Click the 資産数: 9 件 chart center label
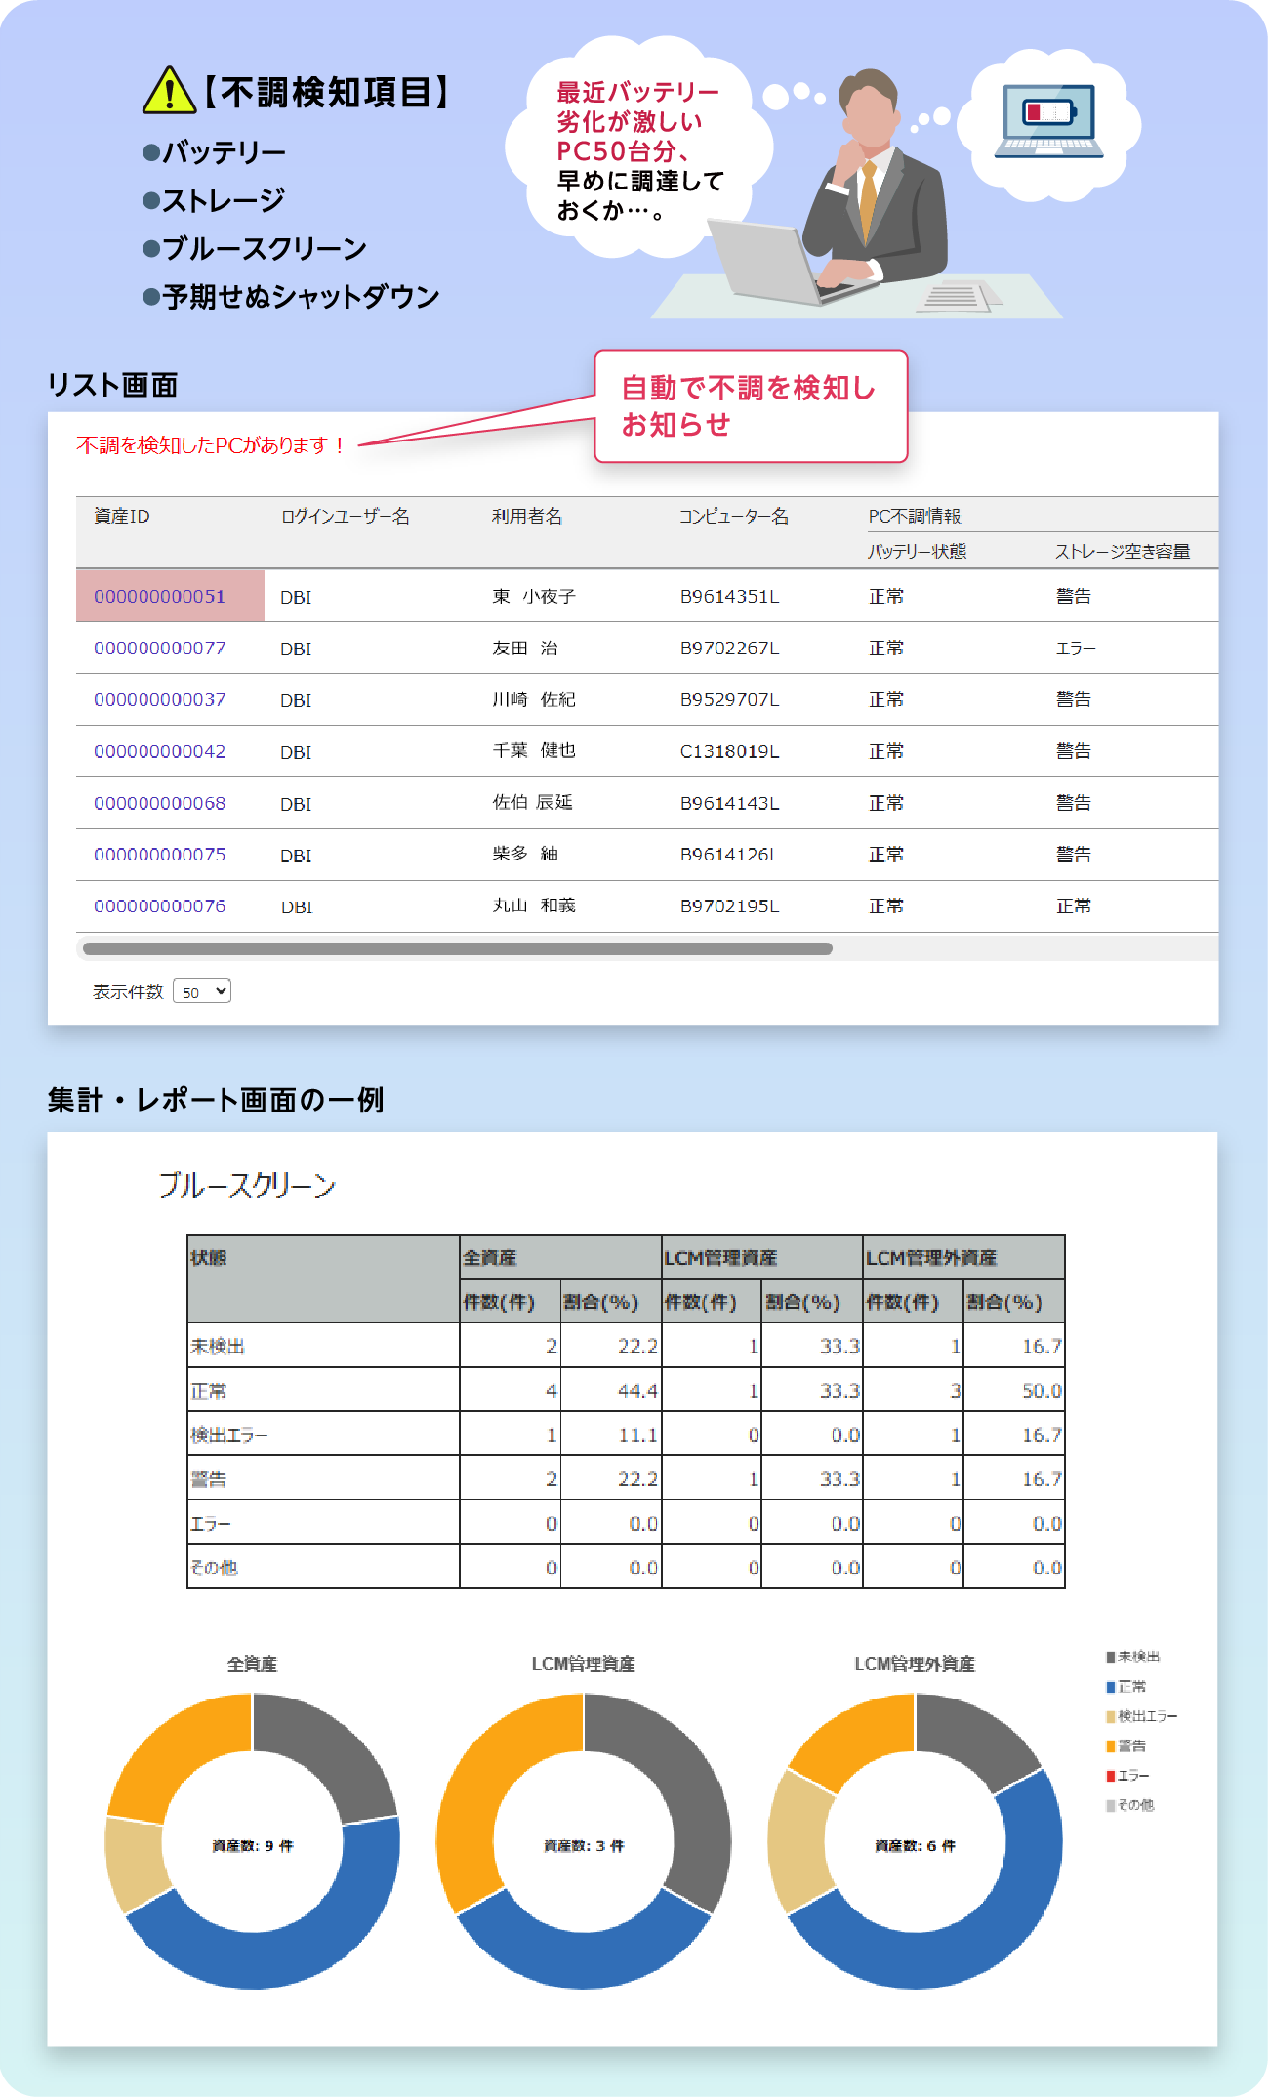Screen dimensions: 1269x2098 253,1845
